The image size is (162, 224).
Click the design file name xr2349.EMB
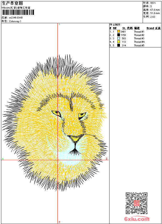point(16,18)
